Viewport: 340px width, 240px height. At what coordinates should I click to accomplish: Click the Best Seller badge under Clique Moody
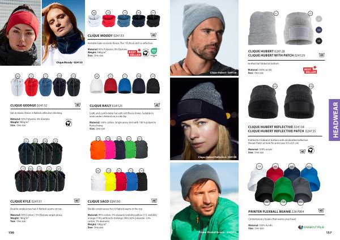coord(134,53)
